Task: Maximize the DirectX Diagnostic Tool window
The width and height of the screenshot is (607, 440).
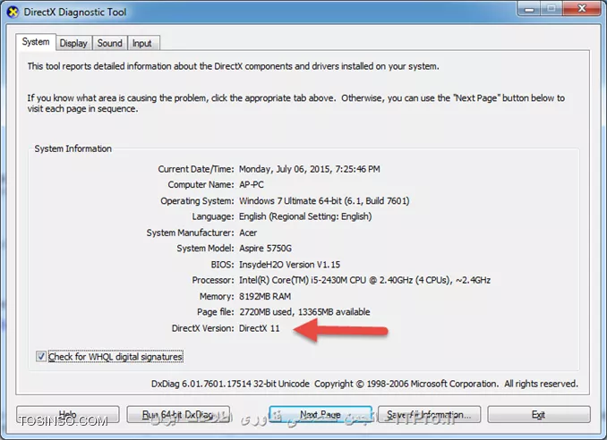Action: point(551,8)
